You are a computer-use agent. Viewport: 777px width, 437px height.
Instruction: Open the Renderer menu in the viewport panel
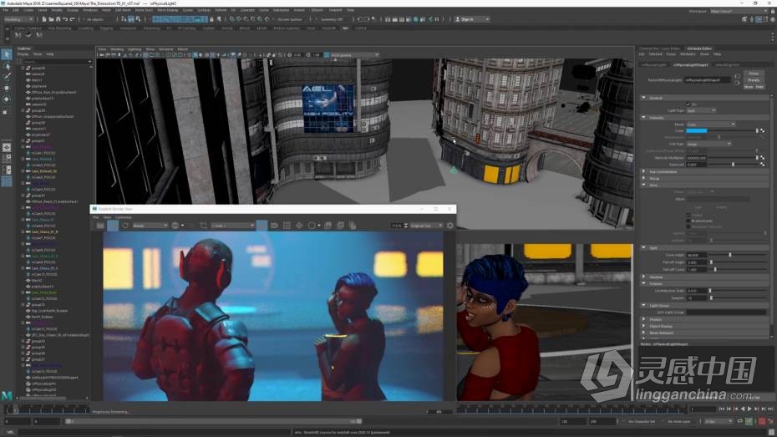[x=166, y=49]
